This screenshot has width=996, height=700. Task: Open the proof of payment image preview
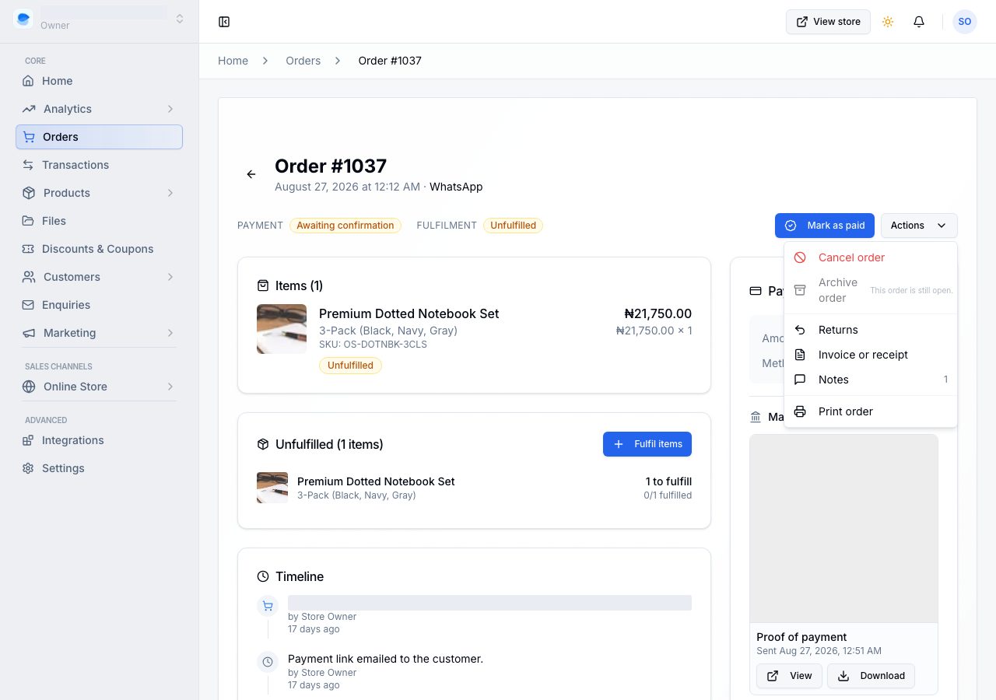click(843, 529)
